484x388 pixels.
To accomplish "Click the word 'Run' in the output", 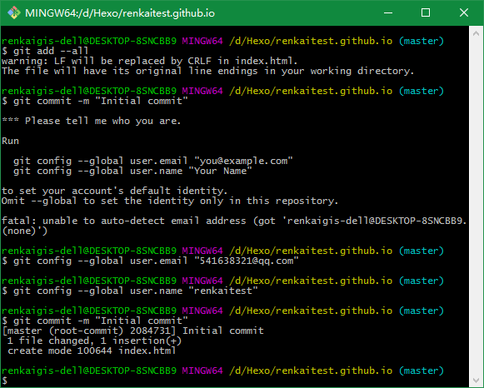I will [11, 141].
